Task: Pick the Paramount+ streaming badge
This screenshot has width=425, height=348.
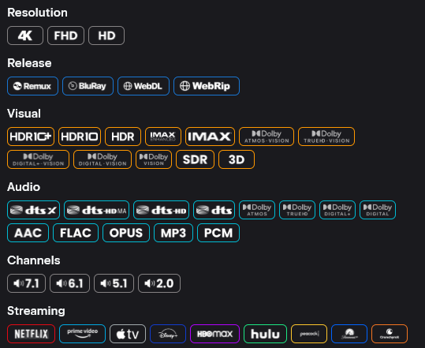Action: [x=349, y=334]
